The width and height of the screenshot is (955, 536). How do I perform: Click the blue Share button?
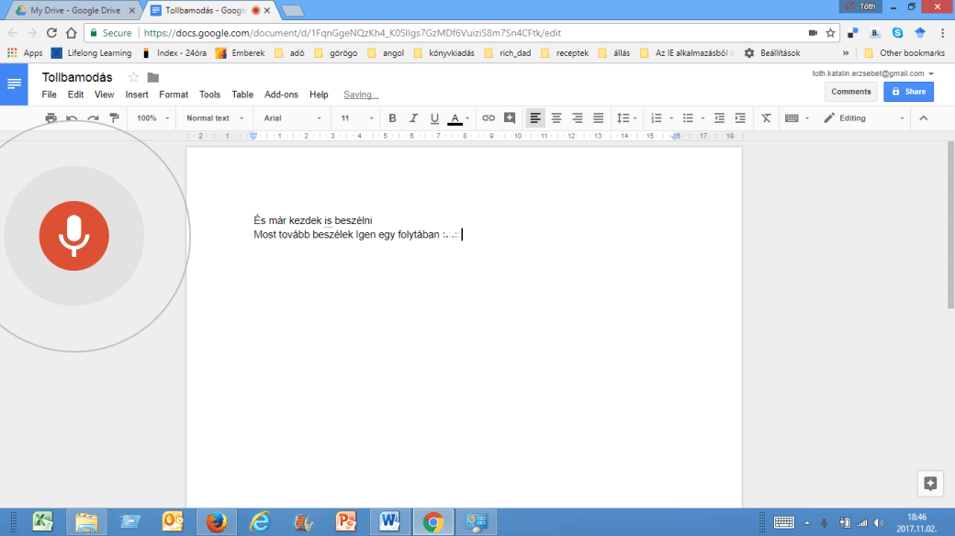[x=908, y=92]
